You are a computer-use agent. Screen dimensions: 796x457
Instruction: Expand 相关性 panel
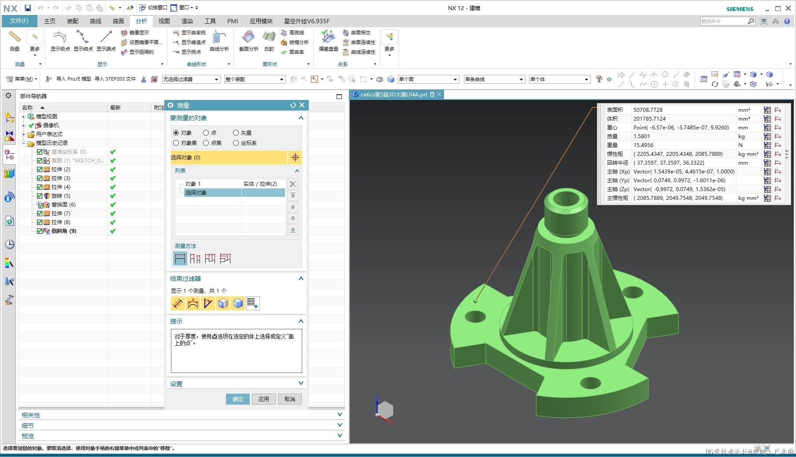[340, 415]
